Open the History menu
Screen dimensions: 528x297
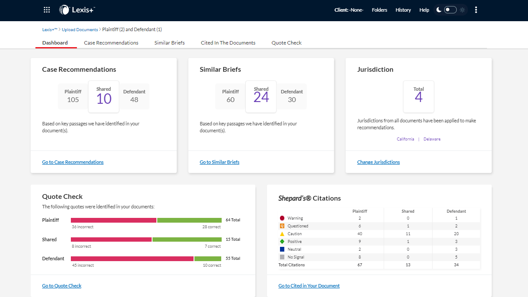(x=403, y=10)
